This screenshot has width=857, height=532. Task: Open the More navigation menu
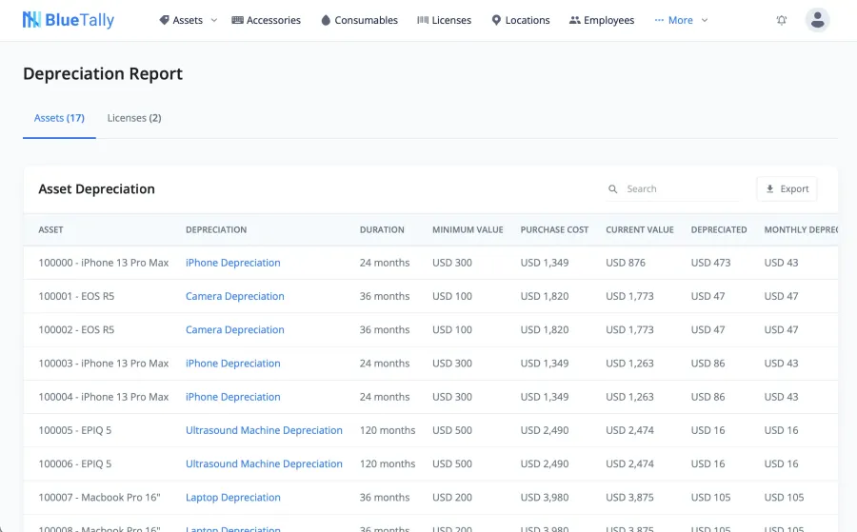tap(681, 20)
